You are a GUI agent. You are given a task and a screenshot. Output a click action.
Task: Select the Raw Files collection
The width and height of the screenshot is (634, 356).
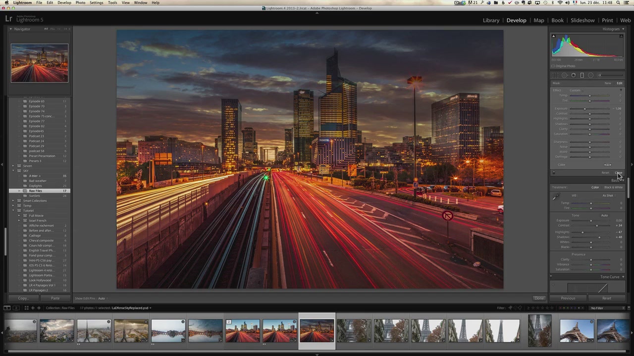click(40, 191)
